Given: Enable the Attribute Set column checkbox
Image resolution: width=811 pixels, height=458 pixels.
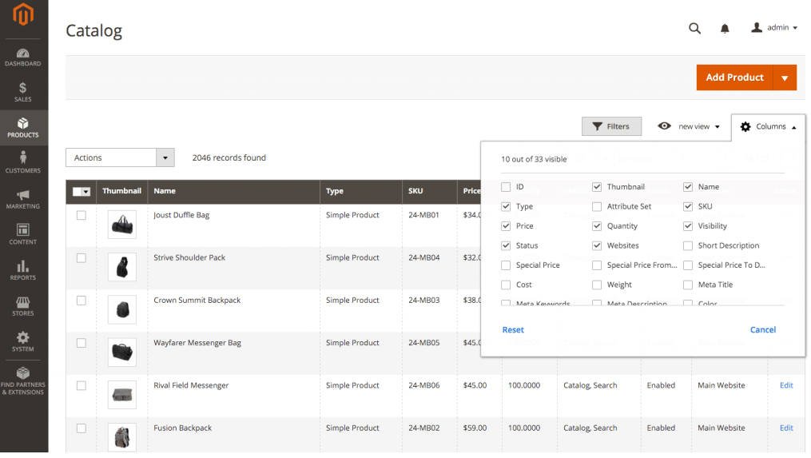Looking at the screenshot, I should click(597, 206).
